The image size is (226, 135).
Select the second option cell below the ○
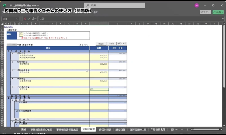coord(21,36)
